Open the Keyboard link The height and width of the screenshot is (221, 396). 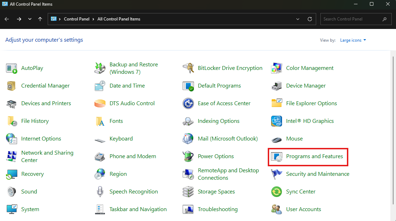click(121, 139)
